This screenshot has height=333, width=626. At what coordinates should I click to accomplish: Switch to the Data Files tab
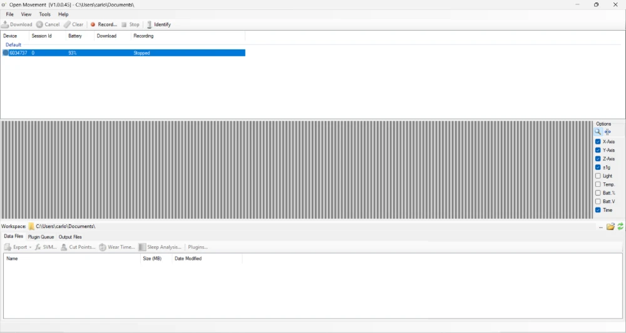coord(13,236)
